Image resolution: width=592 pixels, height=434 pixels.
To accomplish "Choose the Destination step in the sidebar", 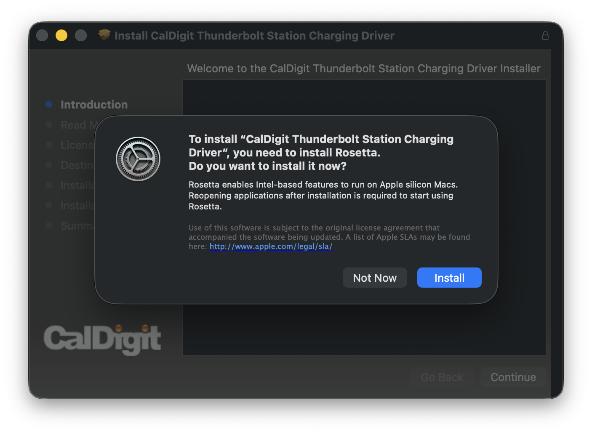I will point(77,165).
